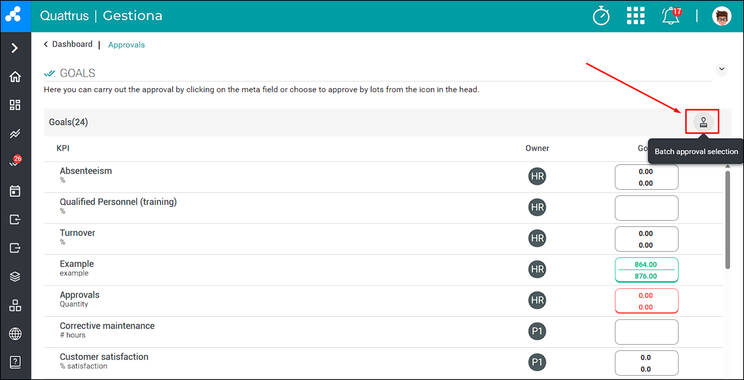Expand the left sidebar menu
744x380 pixels.
pyautogui.click(x=15, y=48)
